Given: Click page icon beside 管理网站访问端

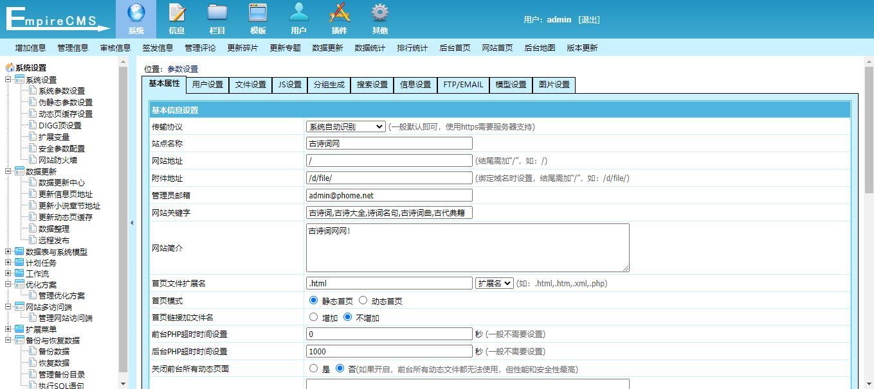Looking at the screenshot, I should tap(33, 318).
